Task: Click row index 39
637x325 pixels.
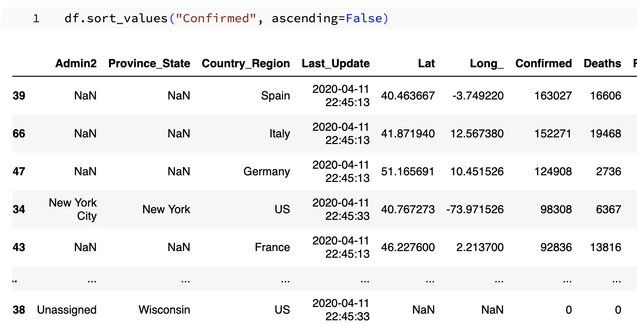Action: pos(19,96)
